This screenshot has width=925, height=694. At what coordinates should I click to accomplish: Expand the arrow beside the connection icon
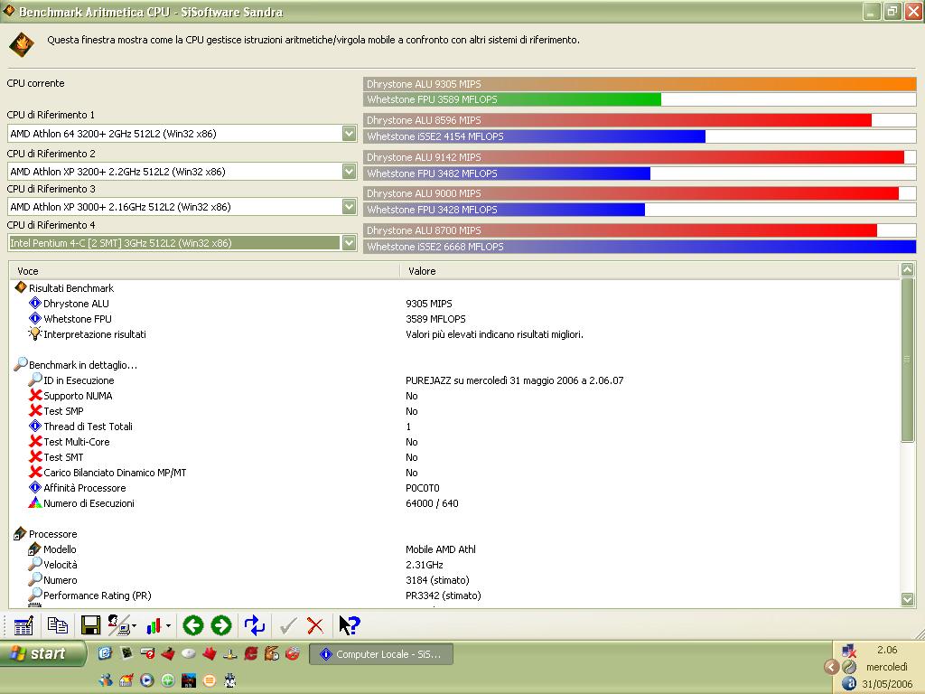135,626
